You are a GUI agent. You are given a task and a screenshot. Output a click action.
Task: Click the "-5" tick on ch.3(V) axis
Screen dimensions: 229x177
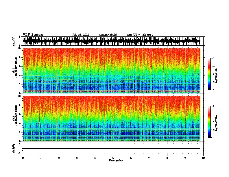click(19, 153)
